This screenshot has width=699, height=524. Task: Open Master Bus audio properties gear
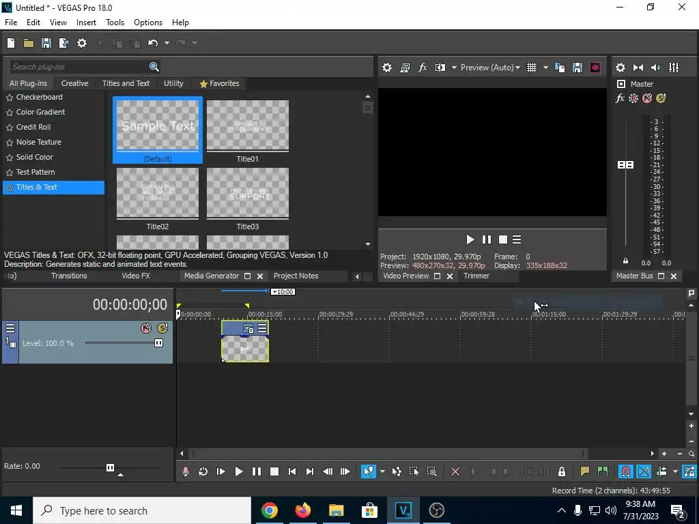click(x=620, y=68)
